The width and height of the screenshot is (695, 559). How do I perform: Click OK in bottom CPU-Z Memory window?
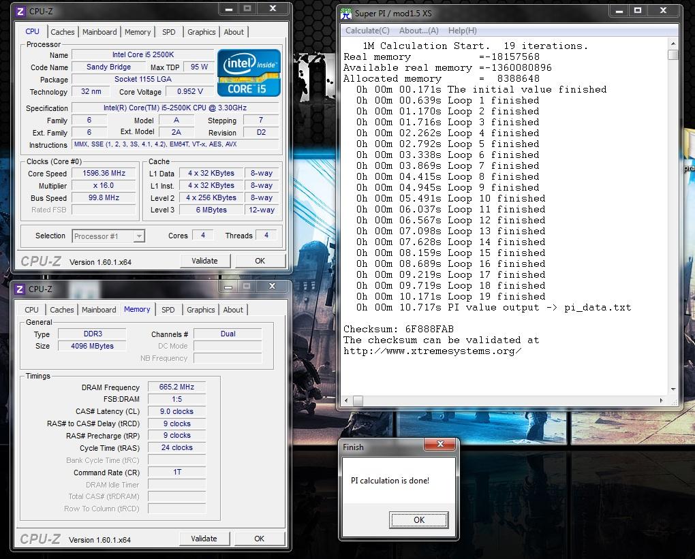click(x=259, y=539)
